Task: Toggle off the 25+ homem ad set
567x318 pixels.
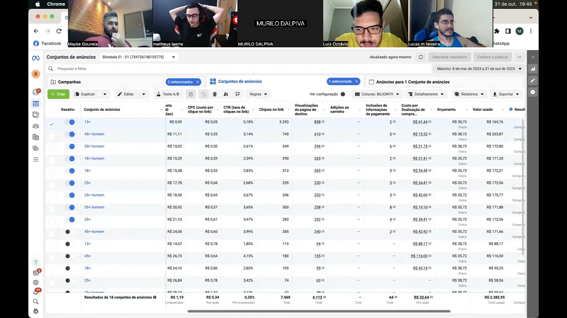Action: [70, 195]
